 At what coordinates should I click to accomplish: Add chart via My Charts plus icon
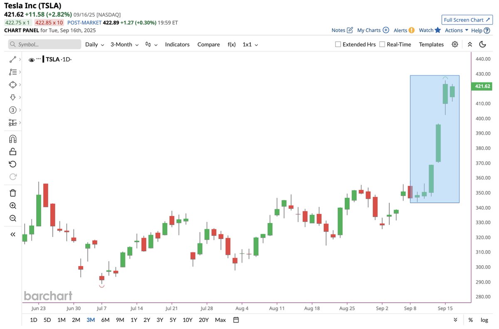pyautogui.click(x=386, y=30)
